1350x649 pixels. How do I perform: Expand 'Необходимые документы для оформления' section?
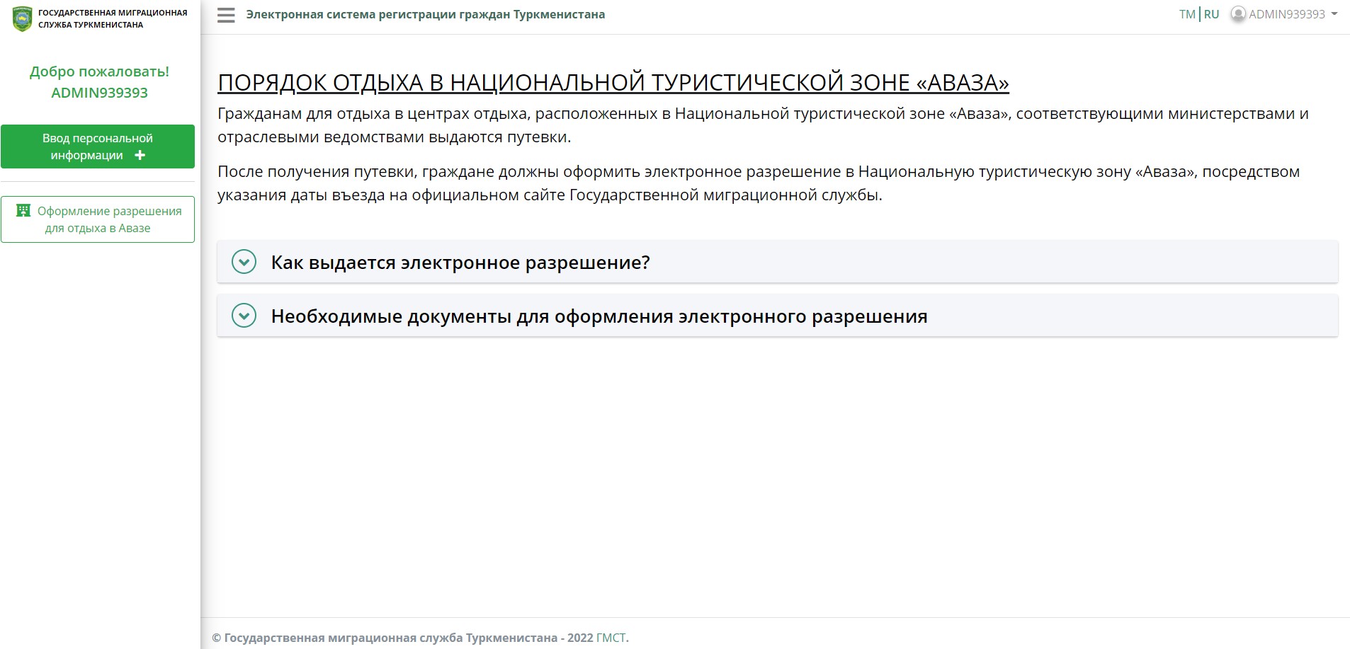click(599, 316)
